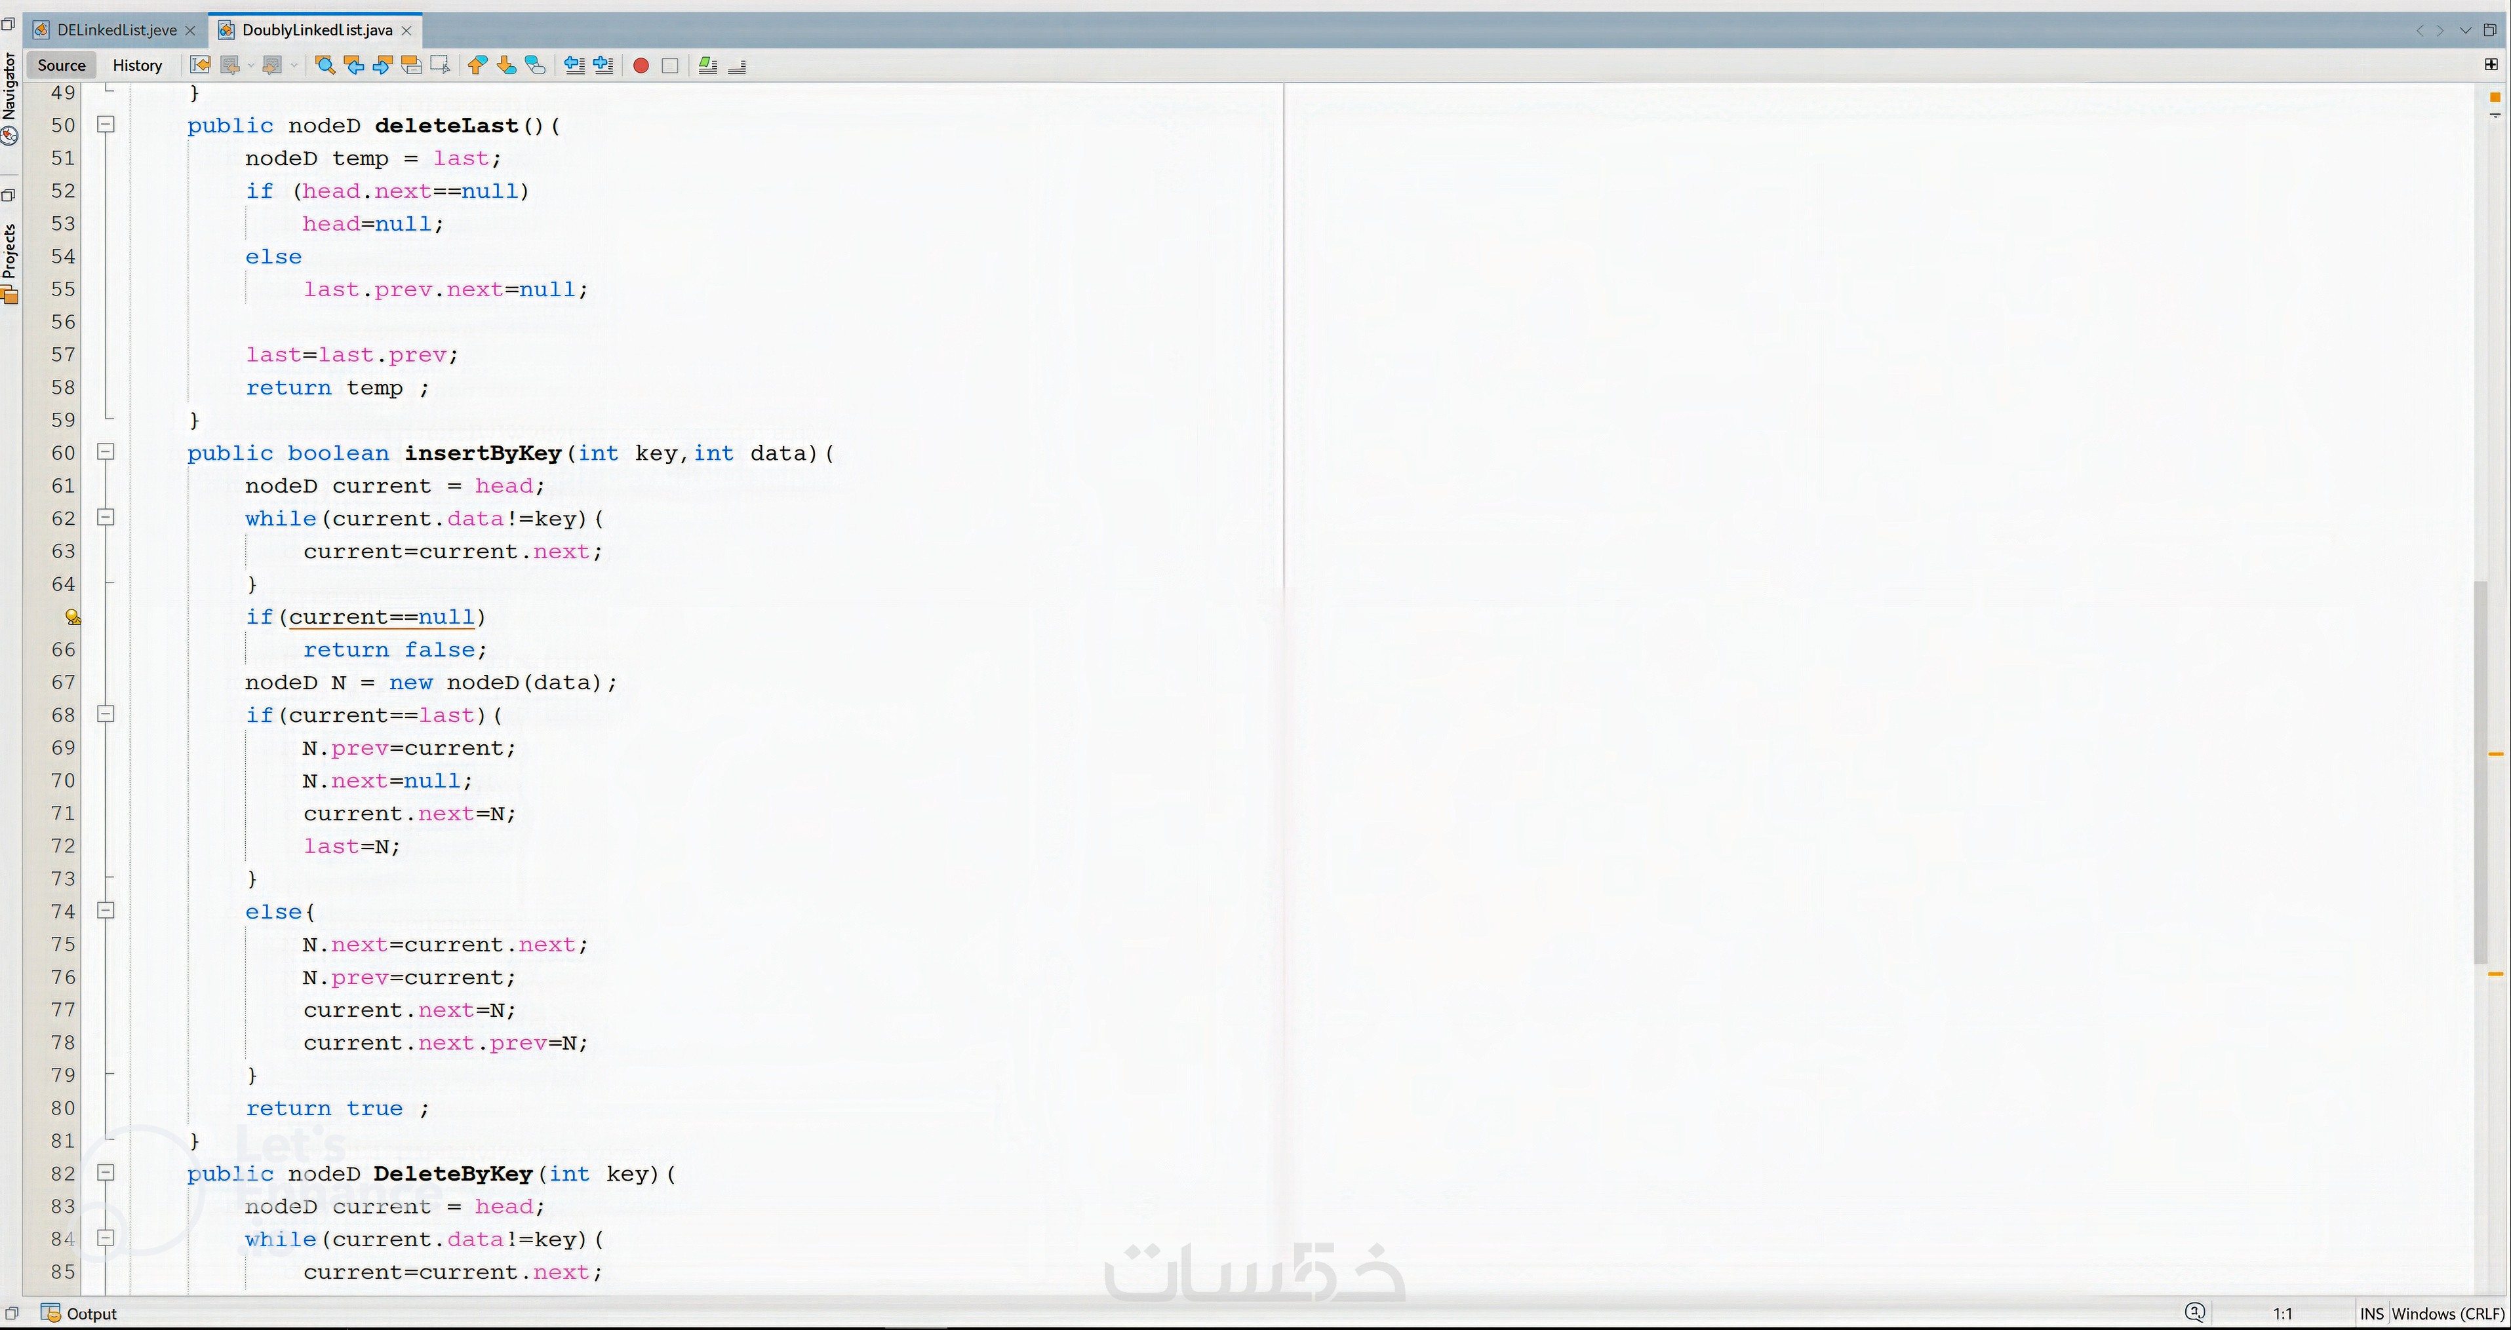Collapse the deleteLast method fold
Image resolution: width=2511 pixels, height=1330 pixels.
coord(106,124)
